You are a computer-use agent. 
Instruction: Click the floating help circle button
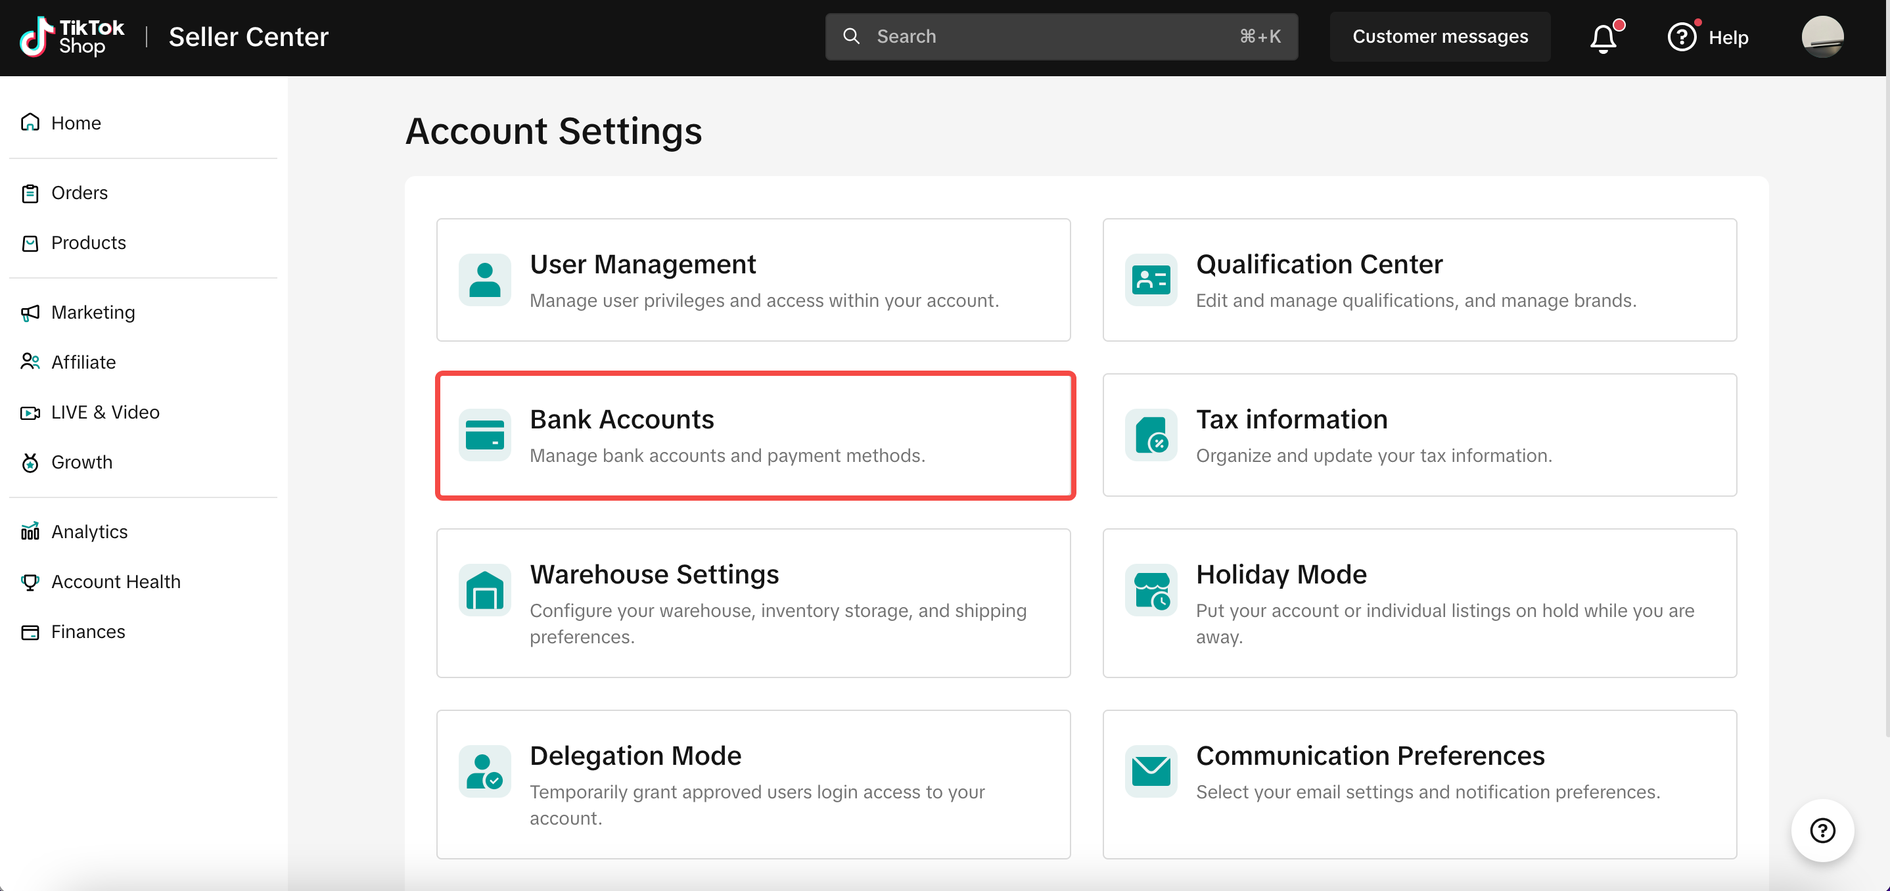pyautogui.click(x=1822, y=830)
